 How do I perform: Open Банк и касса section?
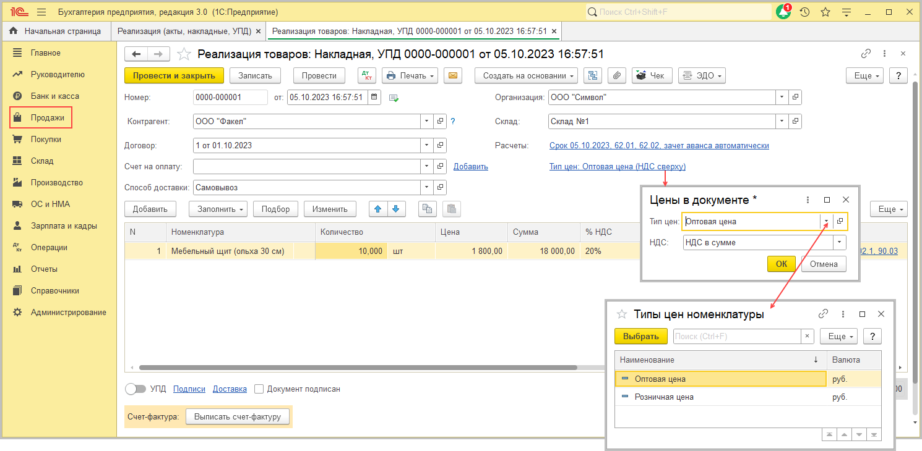[55, 96]
